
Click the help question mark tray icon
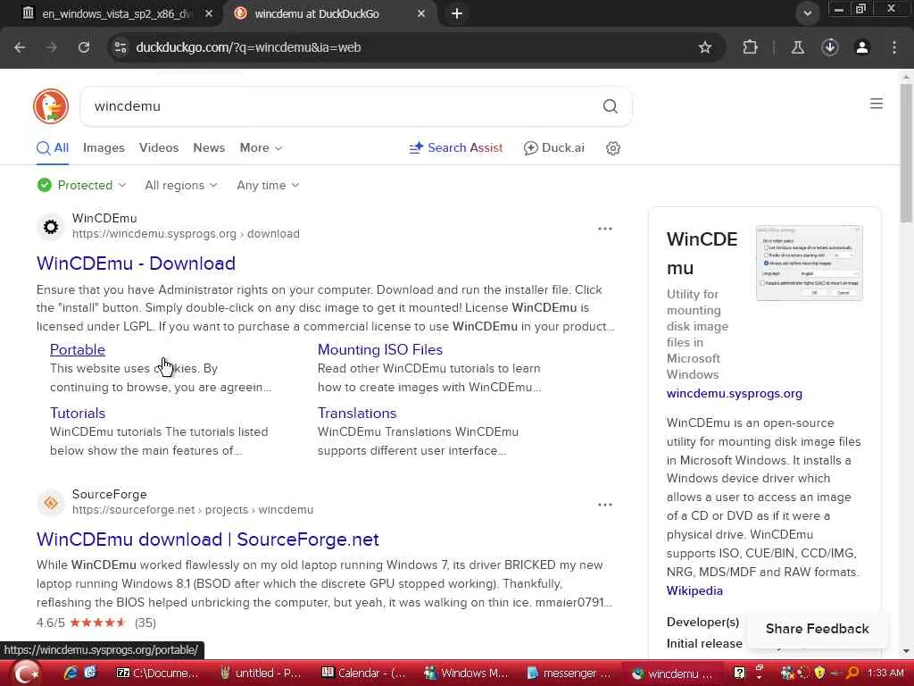[739, 673]
